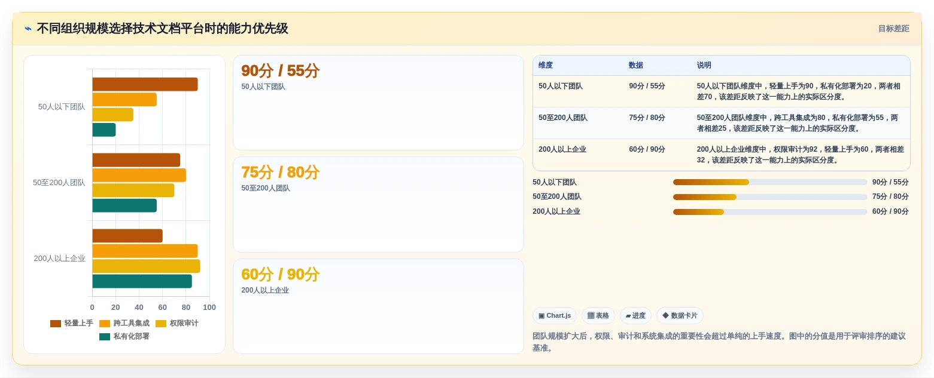The width and height of the screenshot is (934, 378).
Task: Click the 跨工具集成 bar for 50至200人团队
Action: (139, 175)
